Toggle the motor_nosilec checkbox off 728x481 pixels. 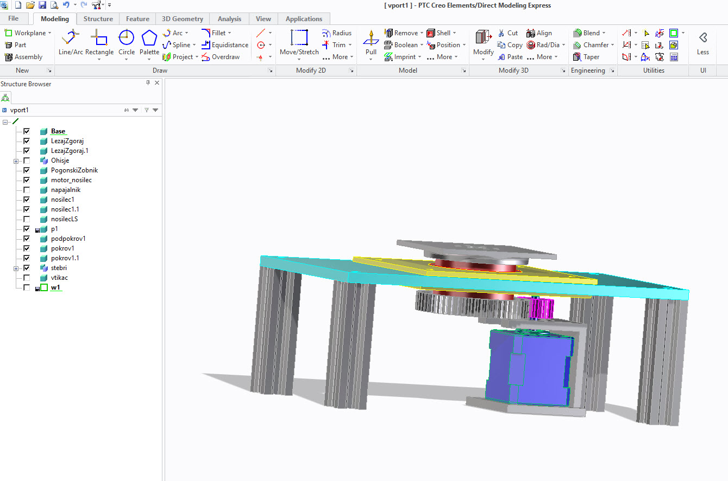[27, 180]
